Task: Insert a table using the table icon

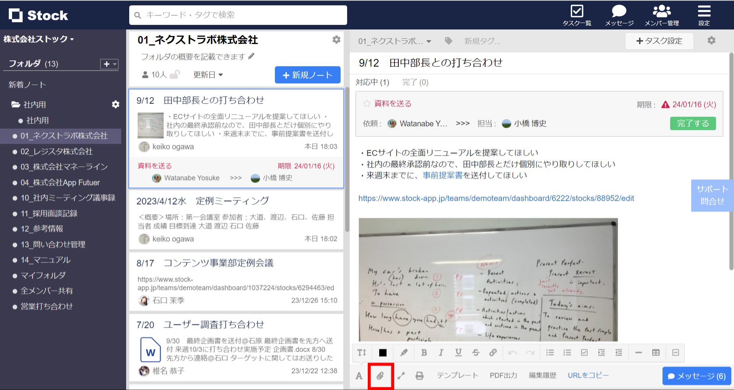Action: (656, 353)
